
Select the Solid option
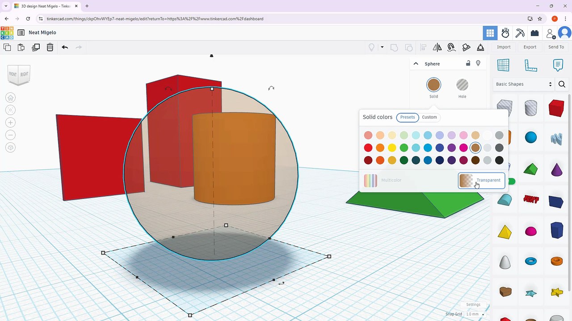tap(433, 88)
